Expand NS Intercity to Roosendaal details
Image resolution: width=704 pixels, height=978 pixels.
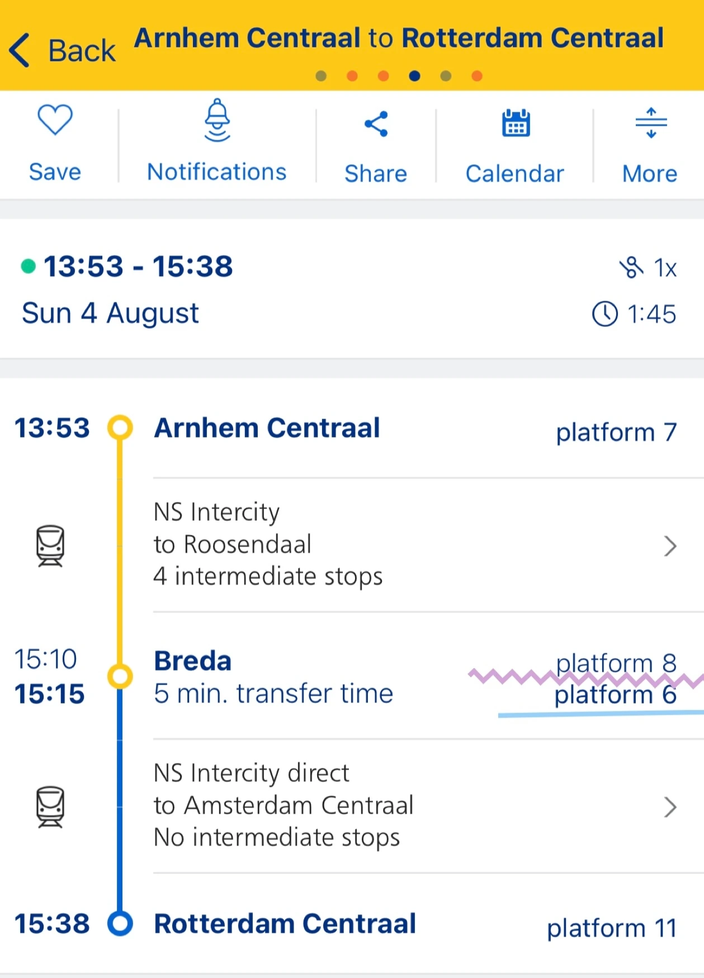point(670,545)
